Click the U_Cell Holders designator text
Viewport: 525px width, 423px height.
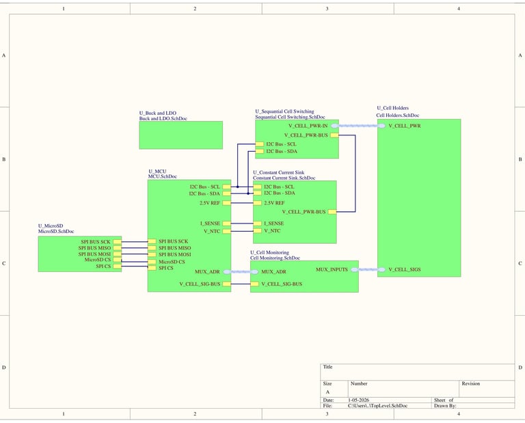(x=393, y=108)
